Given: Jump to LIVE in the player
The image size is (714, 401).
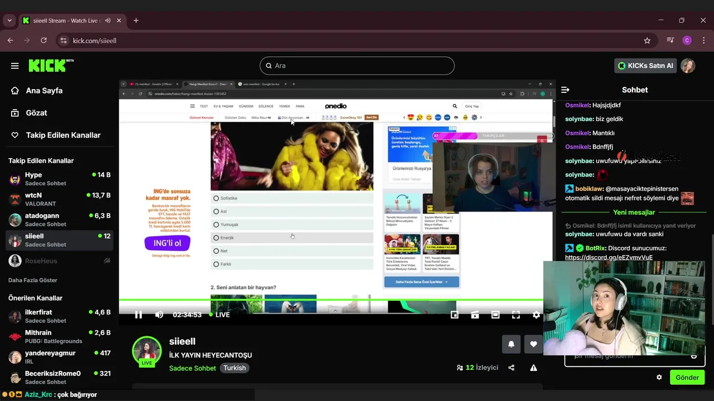Looking at the screenshot, I should (x=219, y=315).
